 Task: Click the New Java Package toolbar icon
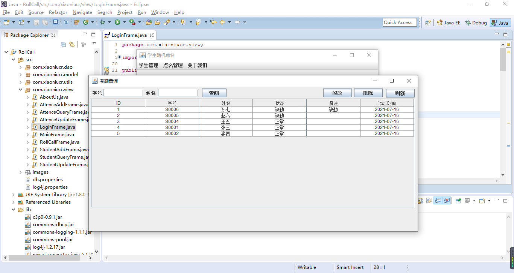click(76, 22)
